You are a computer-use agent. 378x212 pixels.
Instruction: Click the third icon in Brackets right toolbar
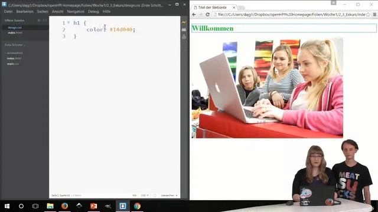click(184, 37)
